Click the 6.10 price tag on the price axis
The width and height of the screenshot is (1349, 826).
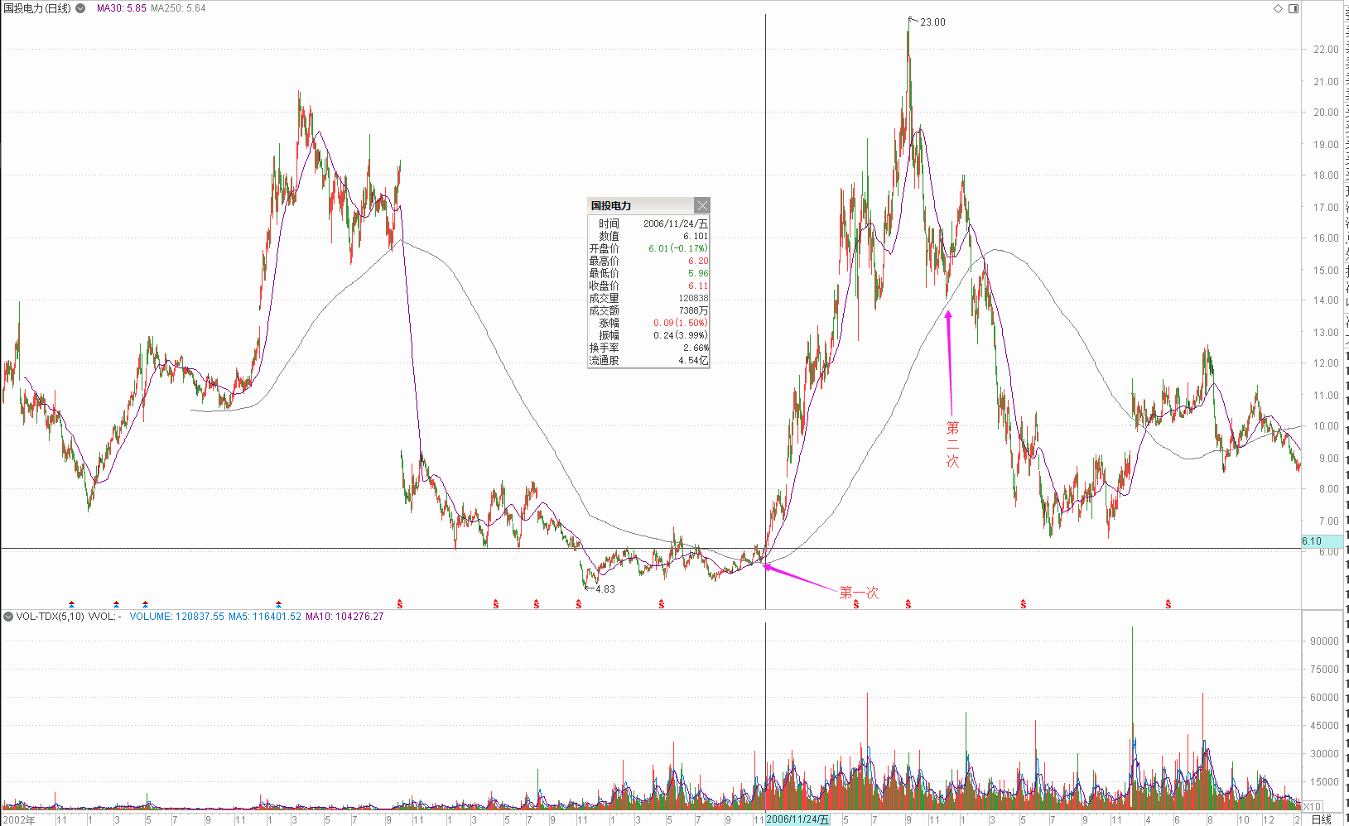click(x=1313, y=541)
